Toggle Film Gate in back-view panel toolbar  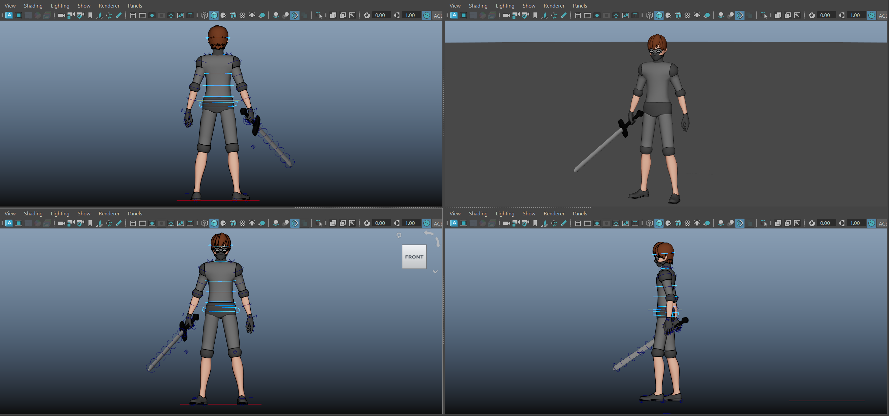click(143, 15)
